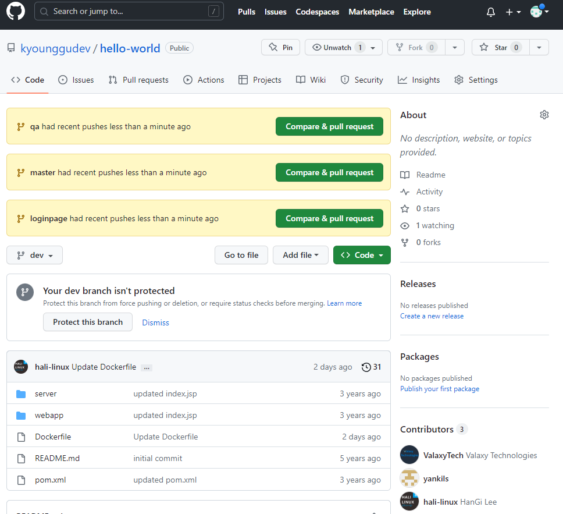Open the updated pom.xml commit message
Screen dimensions: 563x514
pyautogui.click(x=165, y=480)
